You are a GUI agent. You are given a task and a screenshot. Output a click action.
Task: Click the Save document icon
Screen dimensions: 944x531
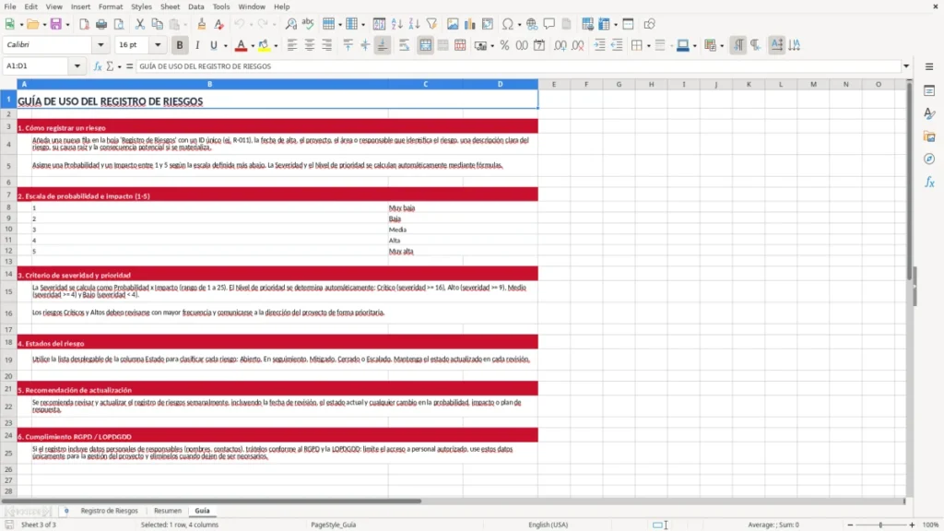[56, 24]
